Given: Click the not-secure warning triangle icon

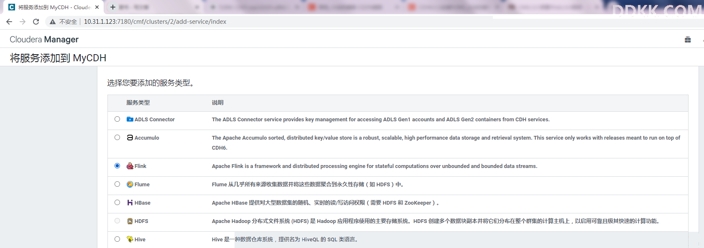Looking at the screenshot, I should tap(53, 22).
